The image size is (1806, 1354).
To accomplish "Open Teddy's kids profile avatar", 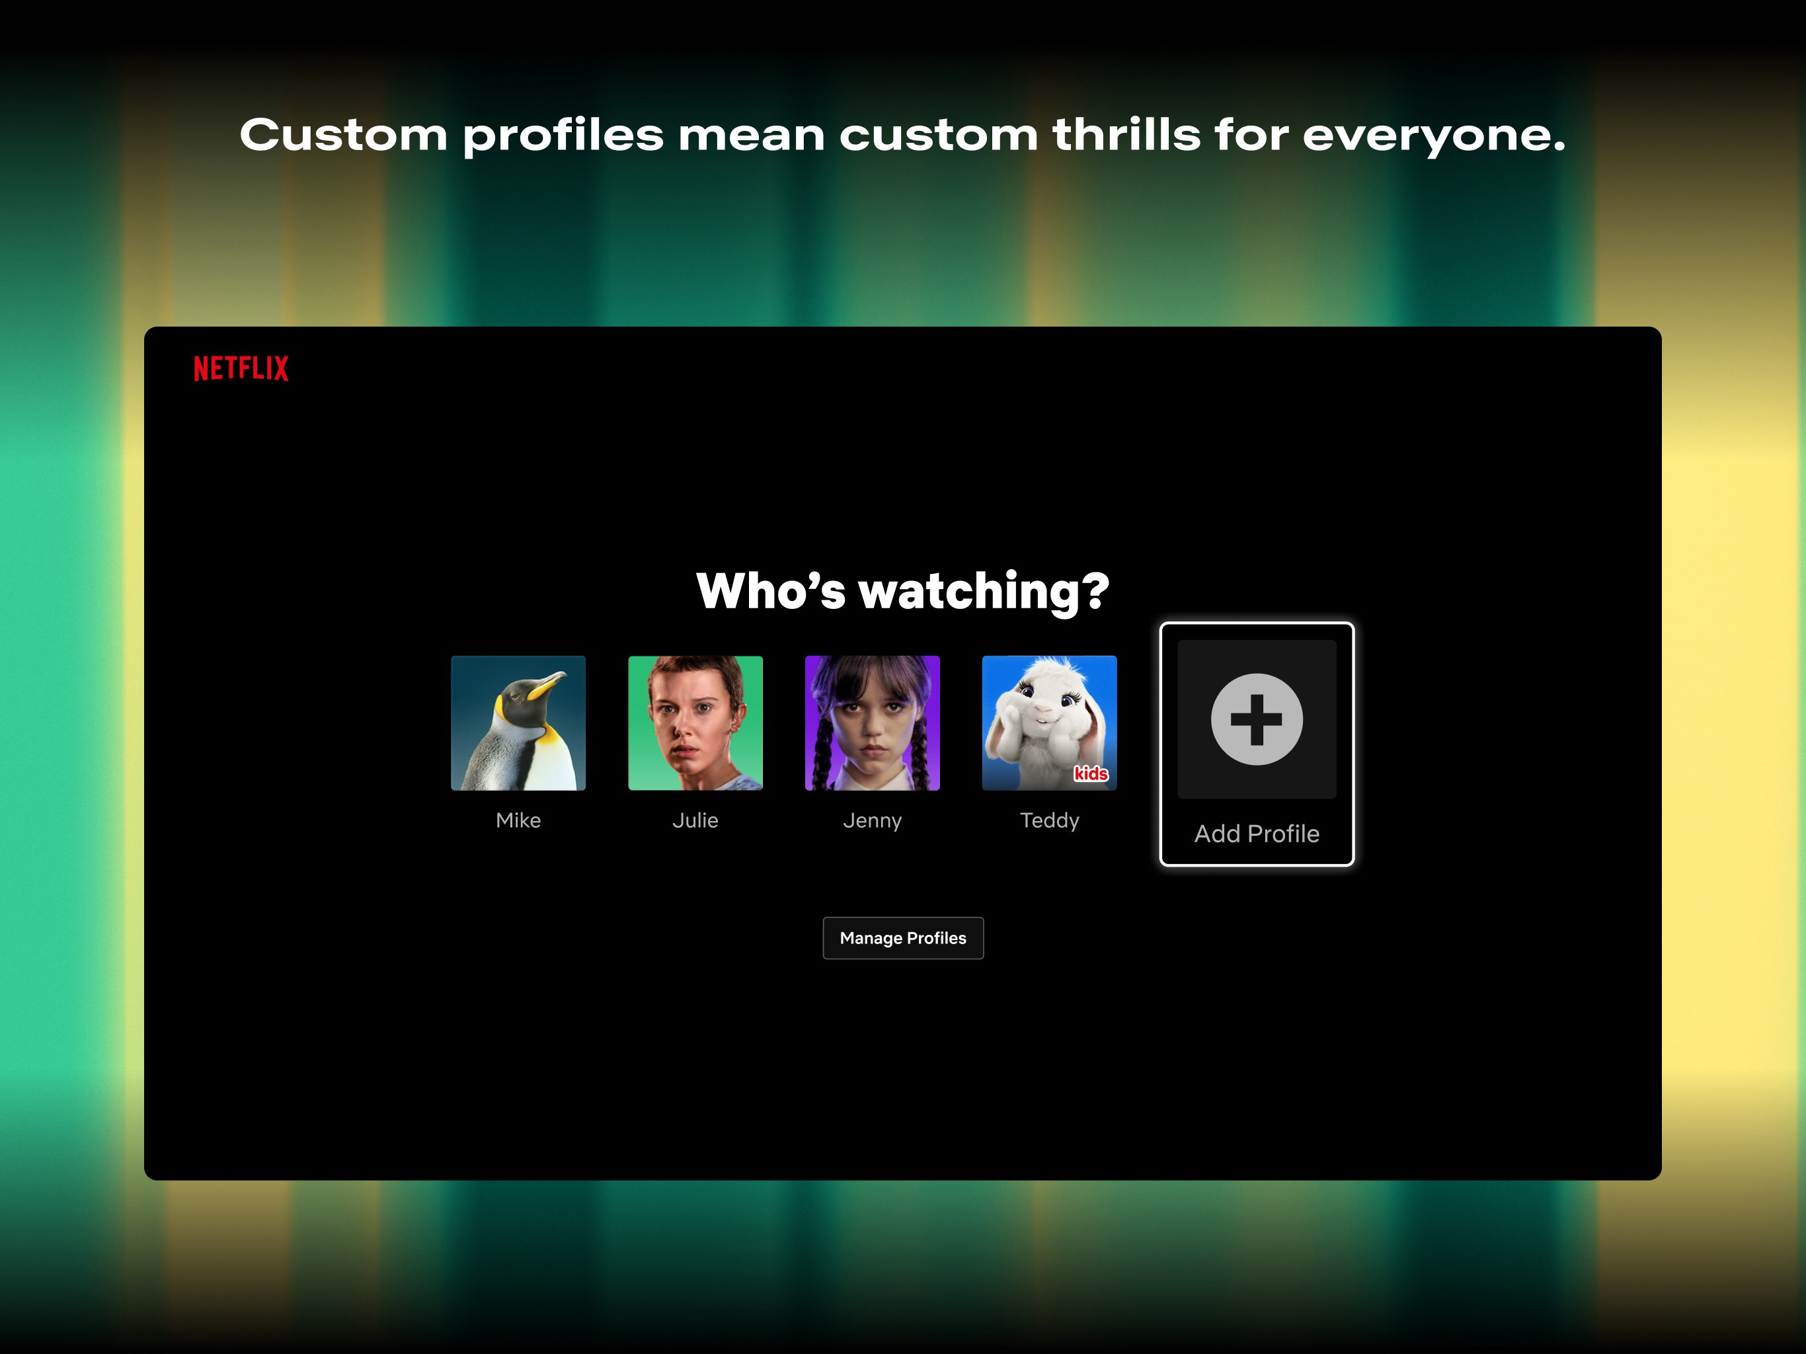I will pos(1050,723).
